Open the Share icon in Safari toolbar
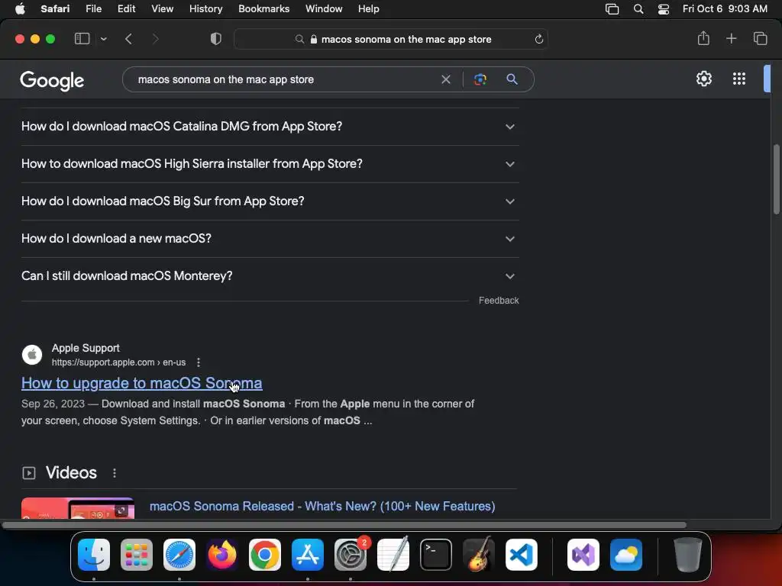This screenshot has height=586, width=782. 703,38
